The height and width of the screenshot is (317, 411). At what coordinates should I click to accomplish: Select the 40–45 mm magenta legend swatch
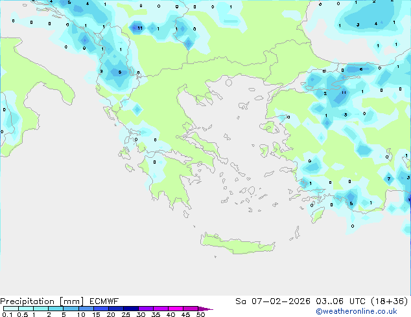pyautogui.click(x=176, y=309)
